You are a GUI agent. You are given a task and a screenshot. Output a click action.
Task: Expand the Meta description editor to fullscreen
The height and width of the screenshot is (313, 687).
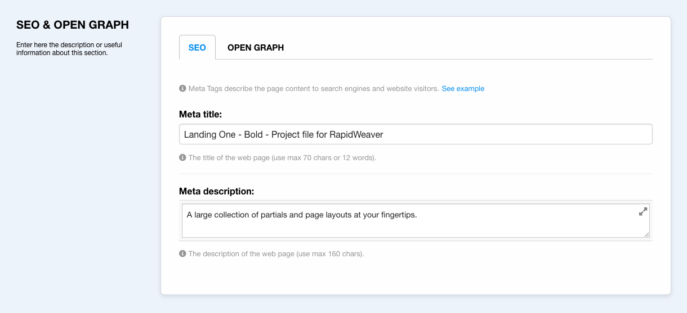tap(643, 212)
